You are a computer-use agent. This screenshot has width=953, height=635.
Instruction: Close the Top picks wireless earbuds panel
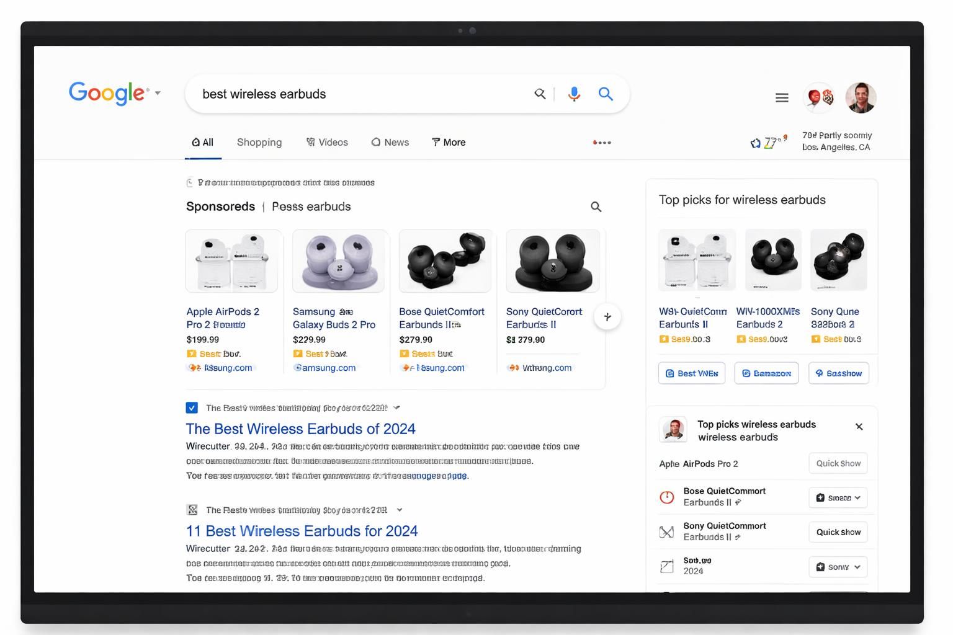(x=859, y=427)
